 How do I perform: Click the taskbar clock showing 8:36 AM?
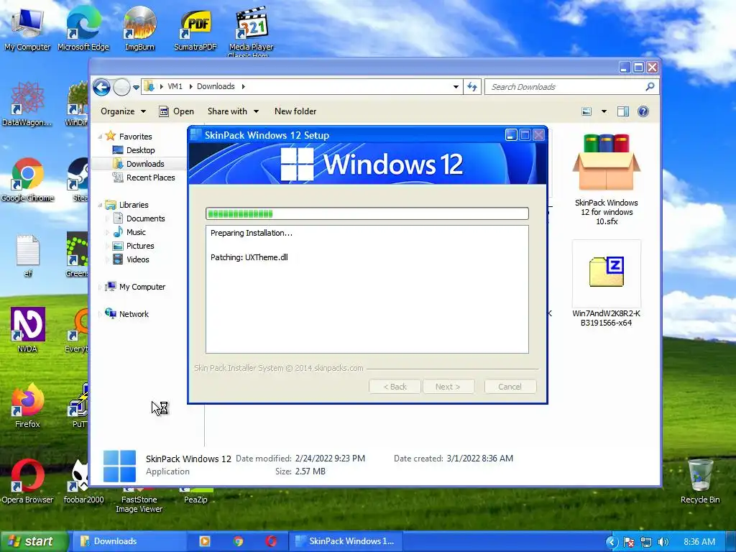699,542
